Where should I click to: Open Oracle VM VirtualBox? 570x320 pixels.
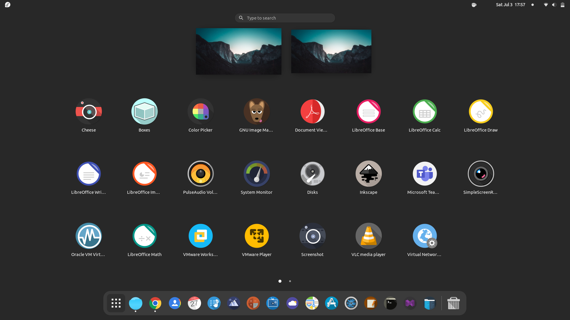click(x=88, y=236)
